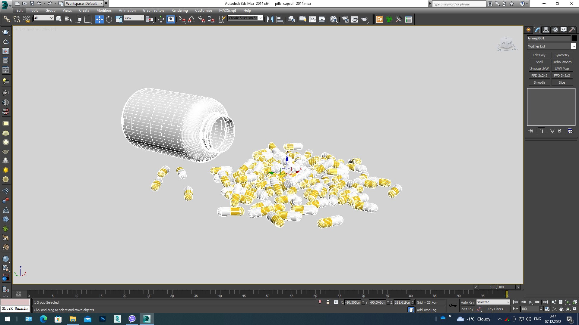Open Key Filters dialog
Viewport: 579px width, 325px height.
pyautogui.click(x=497, y=309)
